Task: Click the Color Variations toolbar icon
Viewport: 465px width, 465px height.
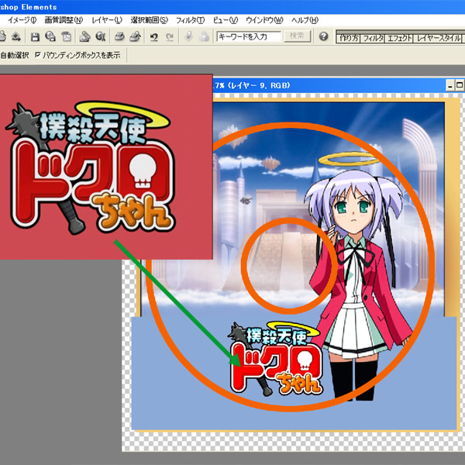Action: click(x=204, y=36)
